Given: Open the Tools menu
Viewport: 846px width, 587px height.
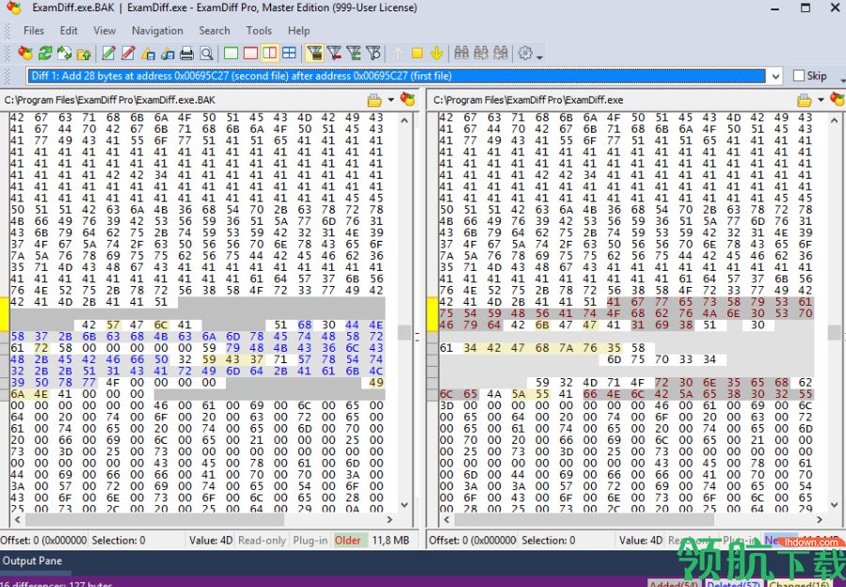Looking at the screenshot, I should click(259, 31).
